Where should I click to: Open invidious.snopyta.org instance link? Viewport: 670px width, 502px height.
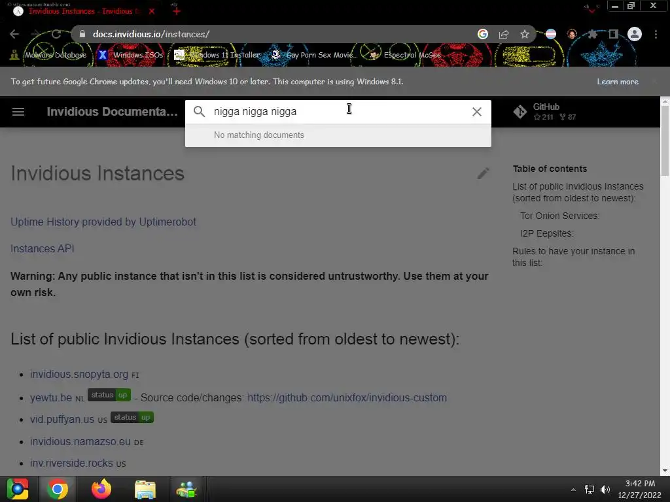[79, 375]
